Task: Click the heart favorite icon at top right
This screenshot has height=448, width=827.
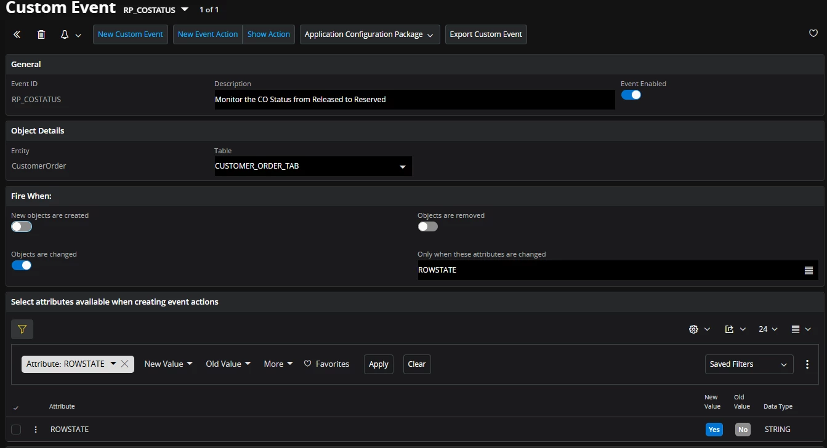Action: 813,34
